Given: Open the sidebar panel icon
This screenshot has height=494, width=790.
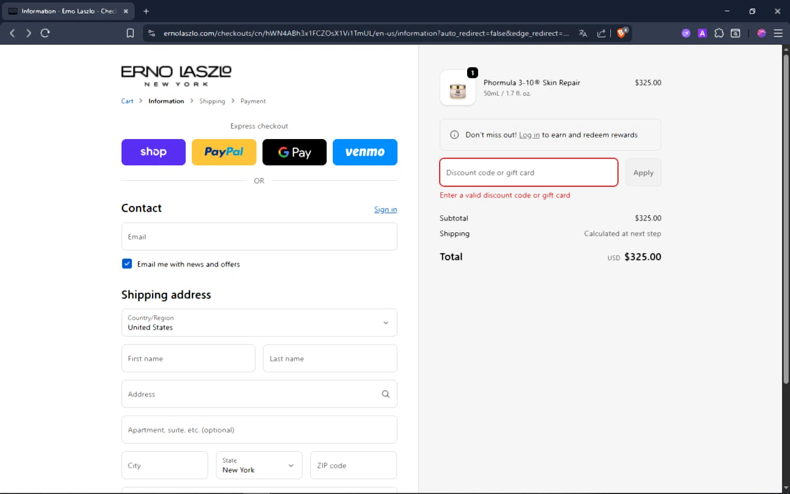Looking at the screenshot, I should click(736, 33).
